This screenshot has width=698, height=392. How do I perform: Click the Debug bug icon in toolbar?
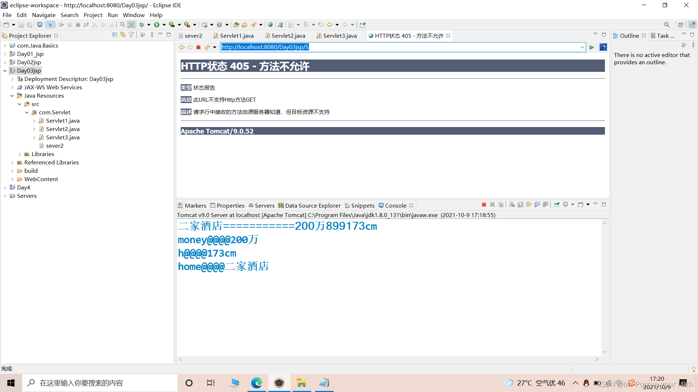pyautogui.click(x=142, y=25)
